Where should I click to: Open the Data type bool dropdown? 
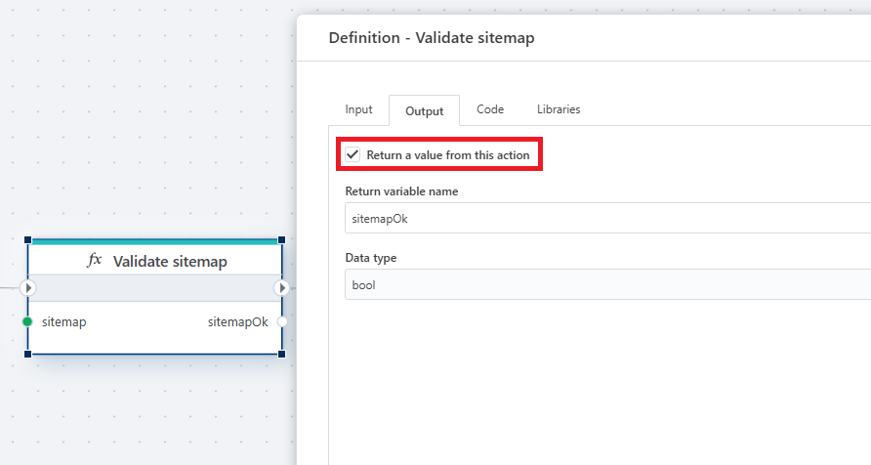click(607, 285)
